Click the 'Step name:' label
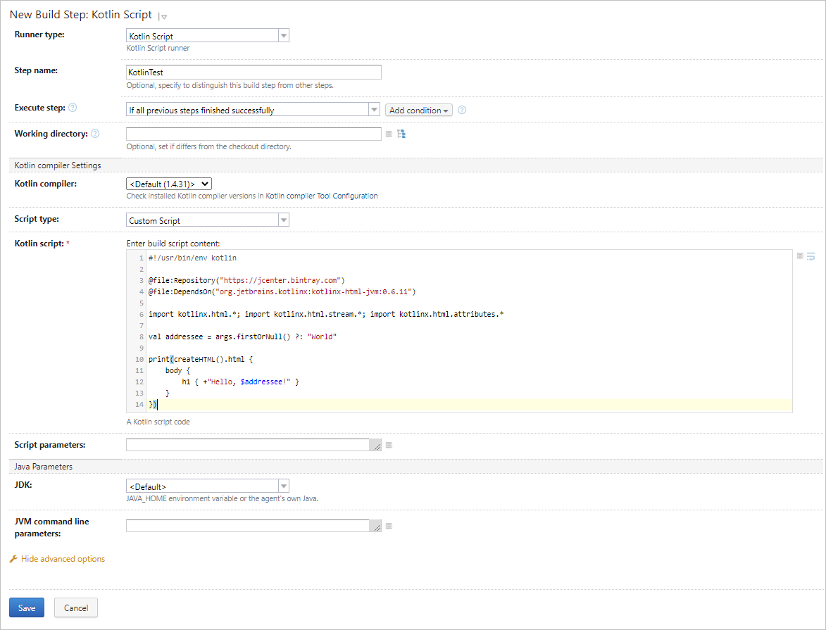Screen dimensions: 826x630 click(36, 70)
